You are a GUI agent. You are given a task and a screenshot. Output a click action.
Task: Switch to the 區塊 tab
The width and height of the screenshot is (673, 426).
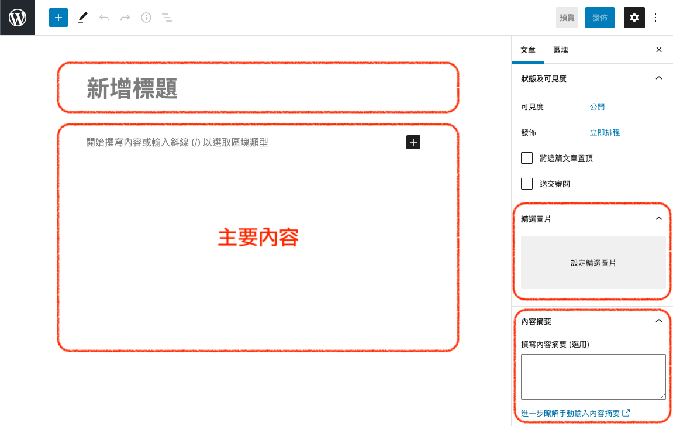[561, 50]
